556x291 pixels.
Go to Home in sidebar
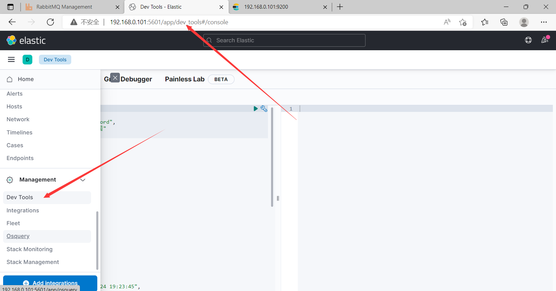coord(26,79)
